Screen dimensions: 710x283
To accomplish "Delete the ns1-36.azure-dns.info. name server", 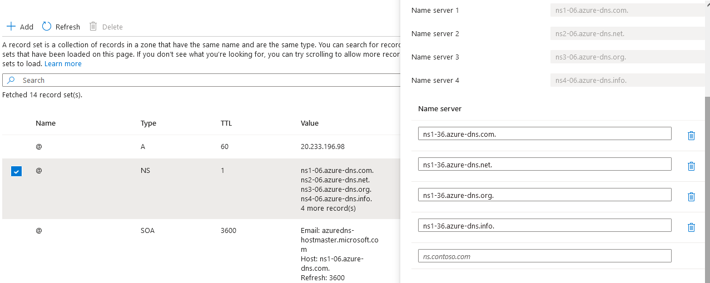I will (x=691, y=227).
